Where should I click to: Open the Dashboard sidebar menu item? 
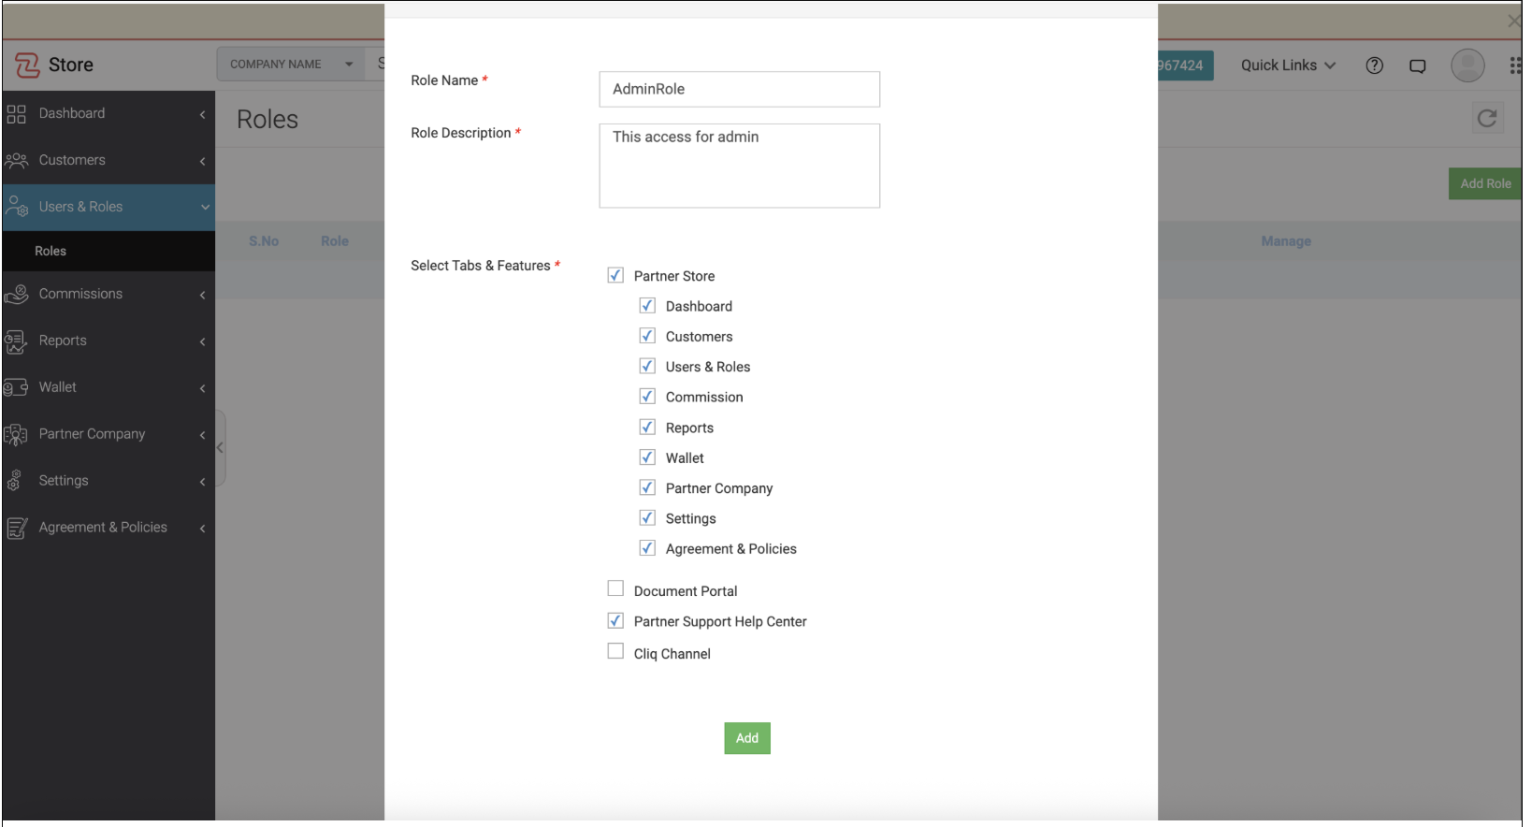coord(108,114)
